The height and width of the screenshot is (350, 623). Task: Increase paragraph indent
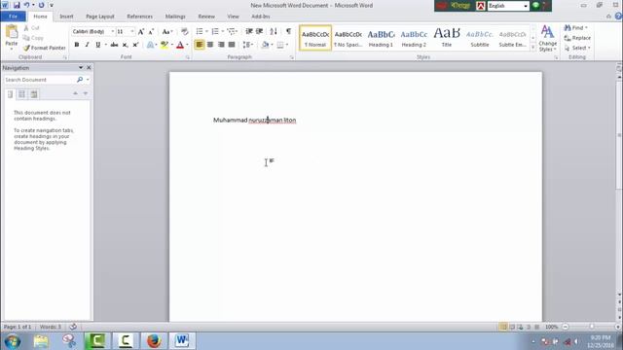[260, 31]
